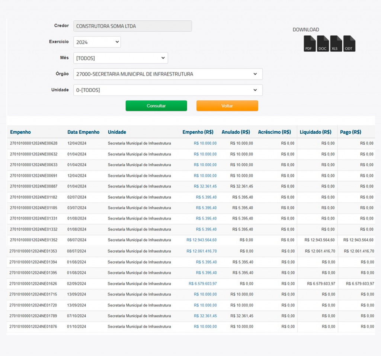Viewport: 381px width, 356px height.
Task: Download the report as XLS
Action: [x=336, y=44]
